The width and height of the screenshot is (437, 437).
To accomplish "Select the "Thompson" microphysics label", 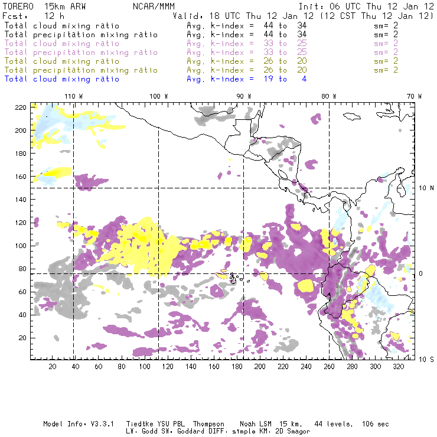I will point(208,425).
